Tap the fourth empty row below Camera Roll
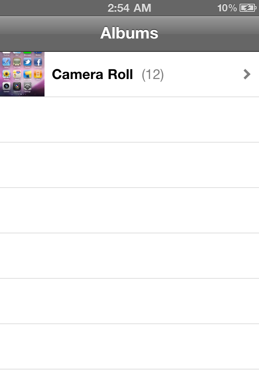259x389 pixels. [x=129, y=256]
